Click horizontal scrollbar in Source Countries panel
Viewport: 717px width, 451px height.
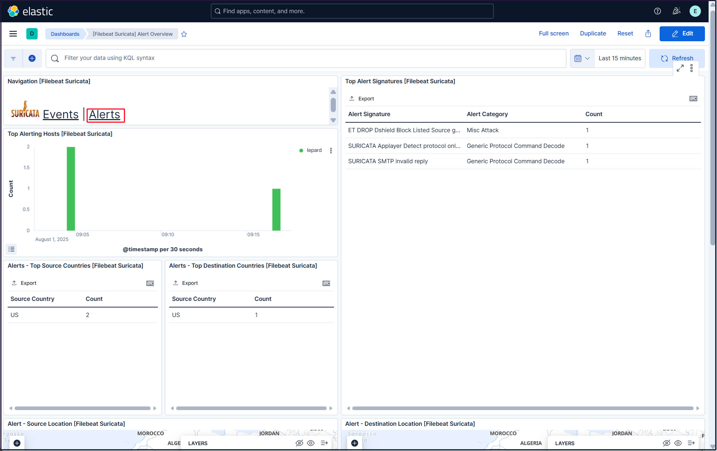pyautogui.click(x=83, y=408)
